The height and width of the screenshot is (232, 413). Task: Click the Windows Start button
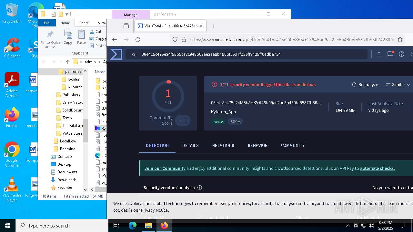click(x=8, y=226)
